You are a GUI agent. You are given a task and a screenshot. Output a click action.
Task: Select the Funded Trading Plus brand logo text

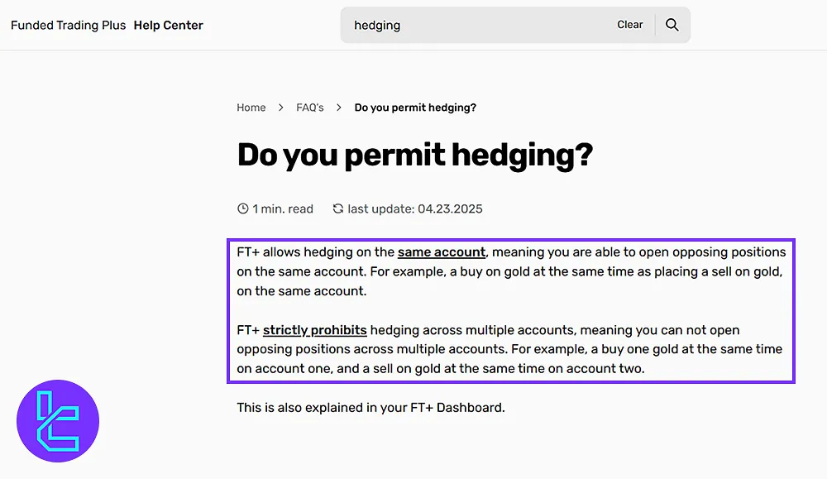tap(68, 25)
